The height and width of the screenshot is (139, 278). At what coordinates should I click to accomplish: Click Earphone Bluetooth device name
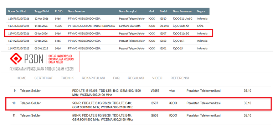click(130, 26)
